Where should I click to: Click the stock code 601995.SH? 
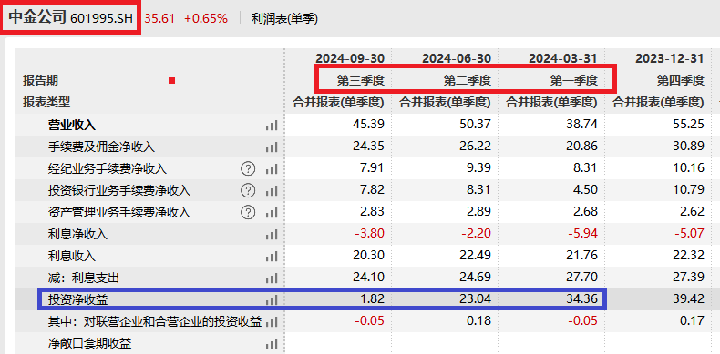click(x=101, y=18)
